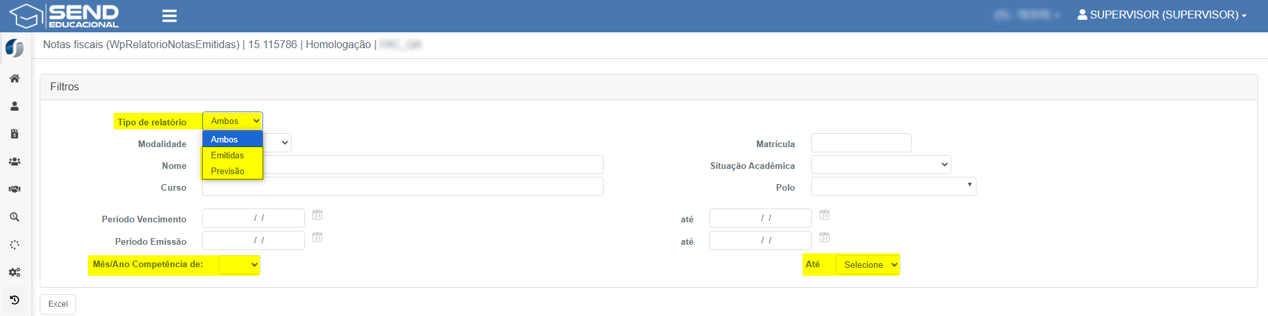Click the Polo label
This screenshot has height=316, width=1268.
click(785, 187)
